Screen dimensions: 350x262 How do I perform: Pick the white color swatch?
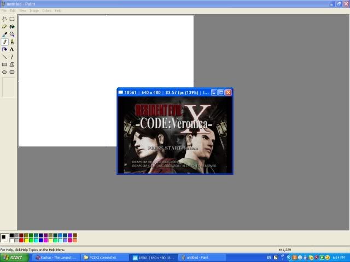[11, 240]
